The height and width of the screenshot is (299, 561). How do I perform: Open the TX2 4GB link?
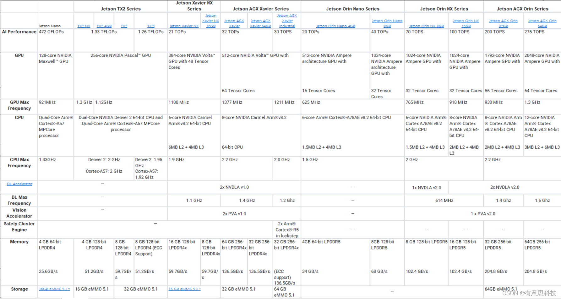(104, 26)
